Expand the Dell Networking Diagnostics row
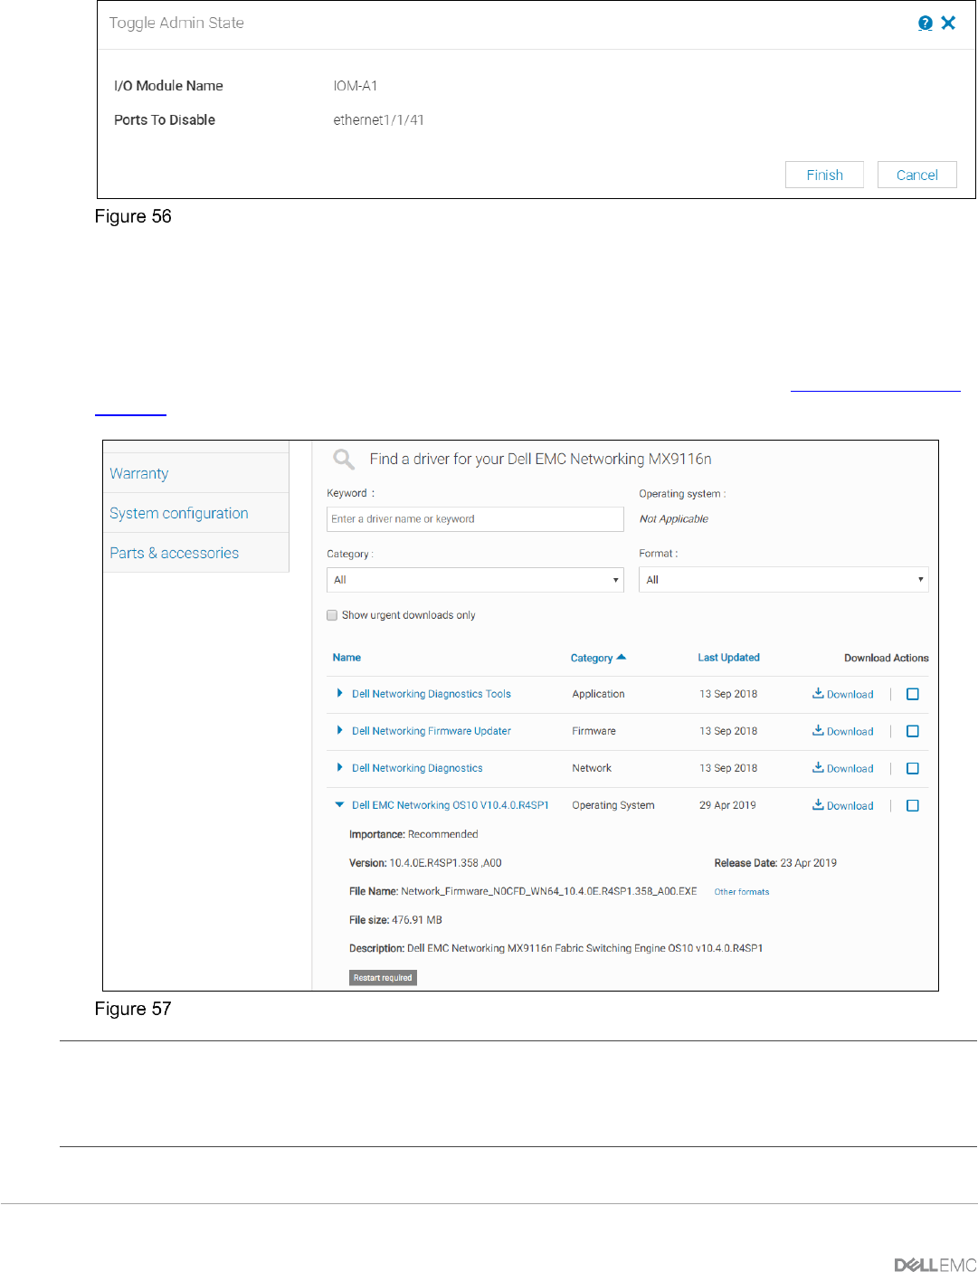Screen dimensions: 978x1272 [339, 768]
